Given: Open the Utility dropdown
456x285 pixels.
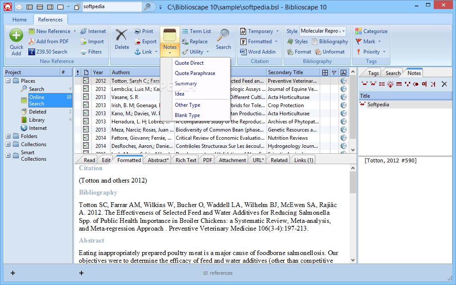Looking at the screenshot, I should (207, 52).
